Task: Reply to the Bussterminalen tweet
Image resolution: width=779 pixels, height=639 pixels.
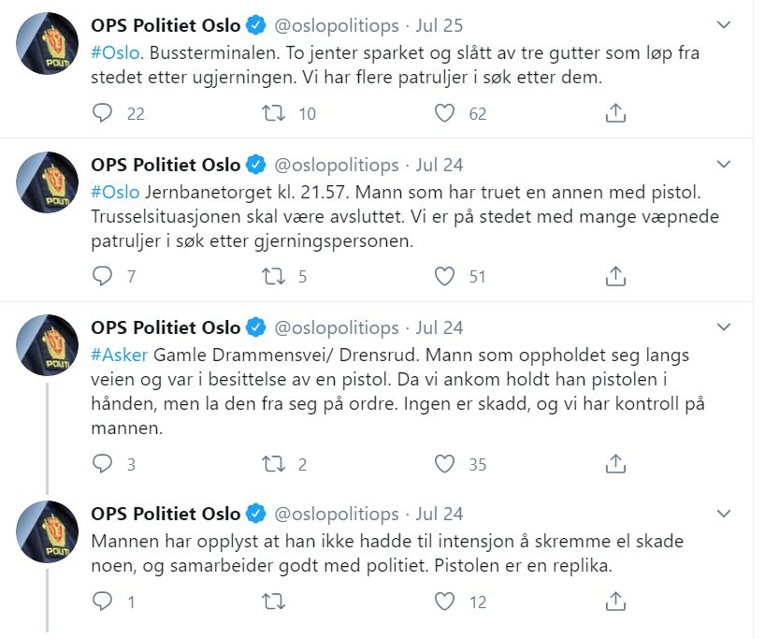Action: point(103,113)
